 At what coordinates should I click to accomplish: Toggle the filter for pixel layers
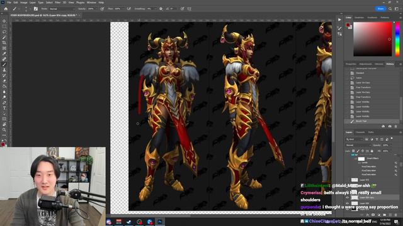coord(366,139)
